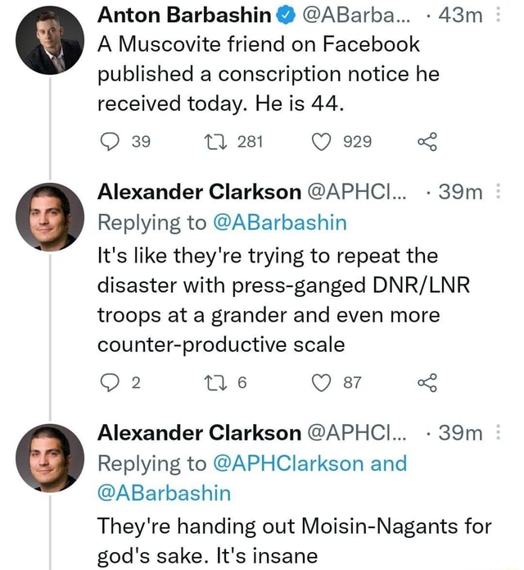View Alexander Clarkson's avatar on first reply
This screenshot has width=524, height=570.
click(x=50, y=218)
